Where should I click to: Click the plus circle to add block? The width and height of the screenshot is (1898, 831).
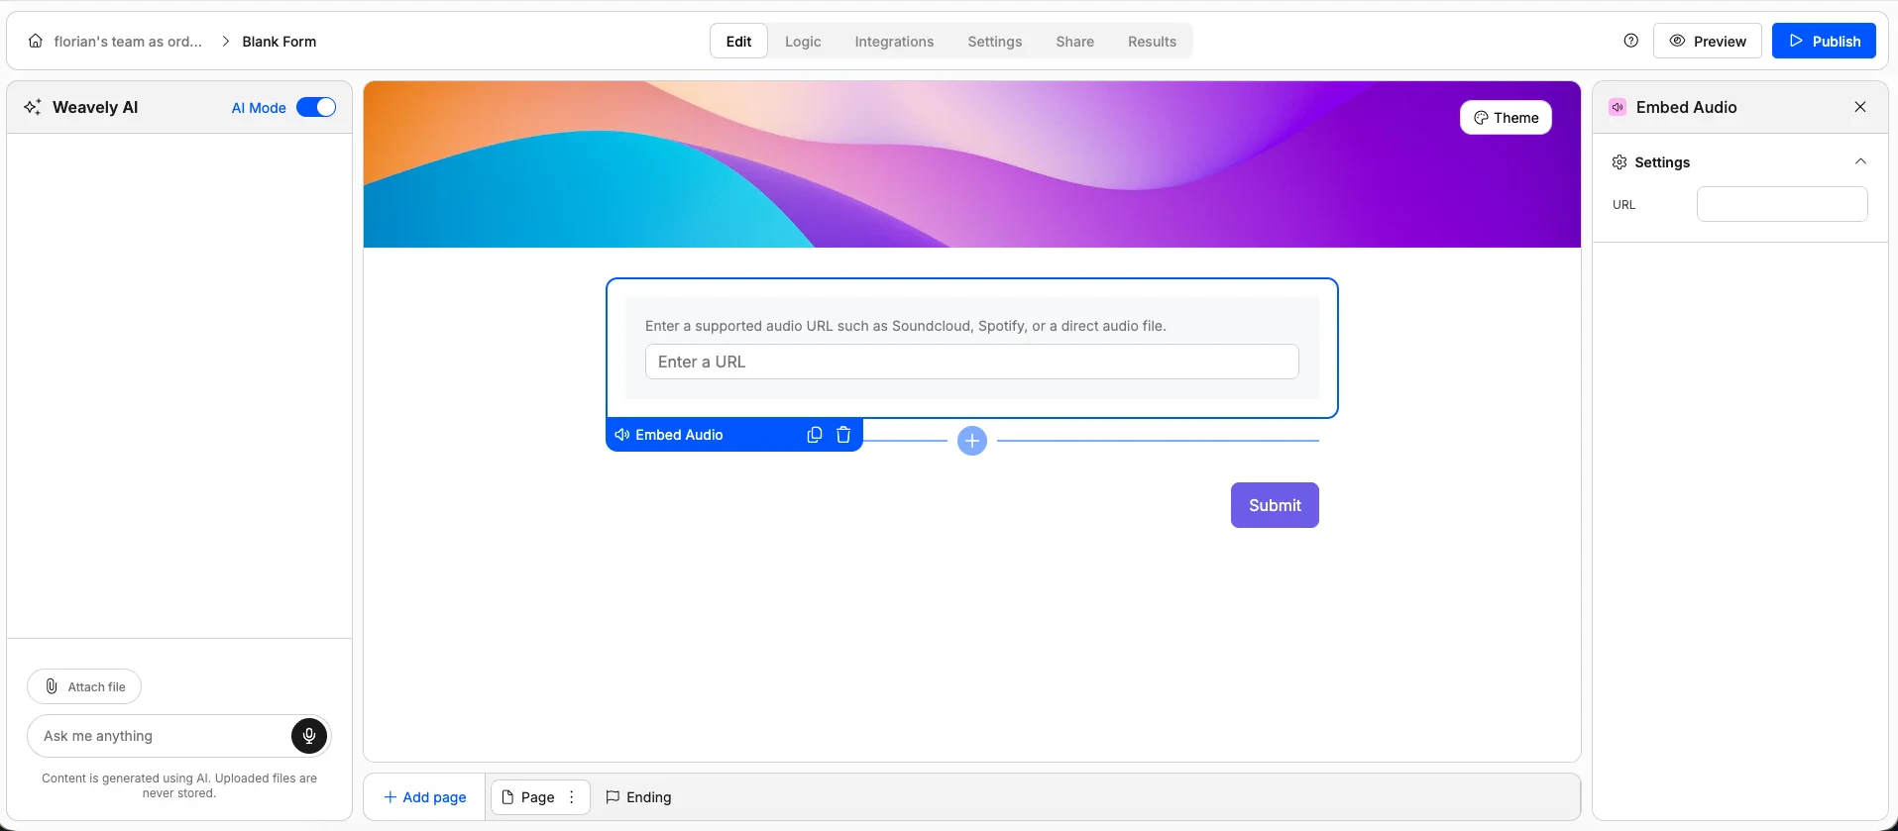pyautogui.click(x=972, y=441)
